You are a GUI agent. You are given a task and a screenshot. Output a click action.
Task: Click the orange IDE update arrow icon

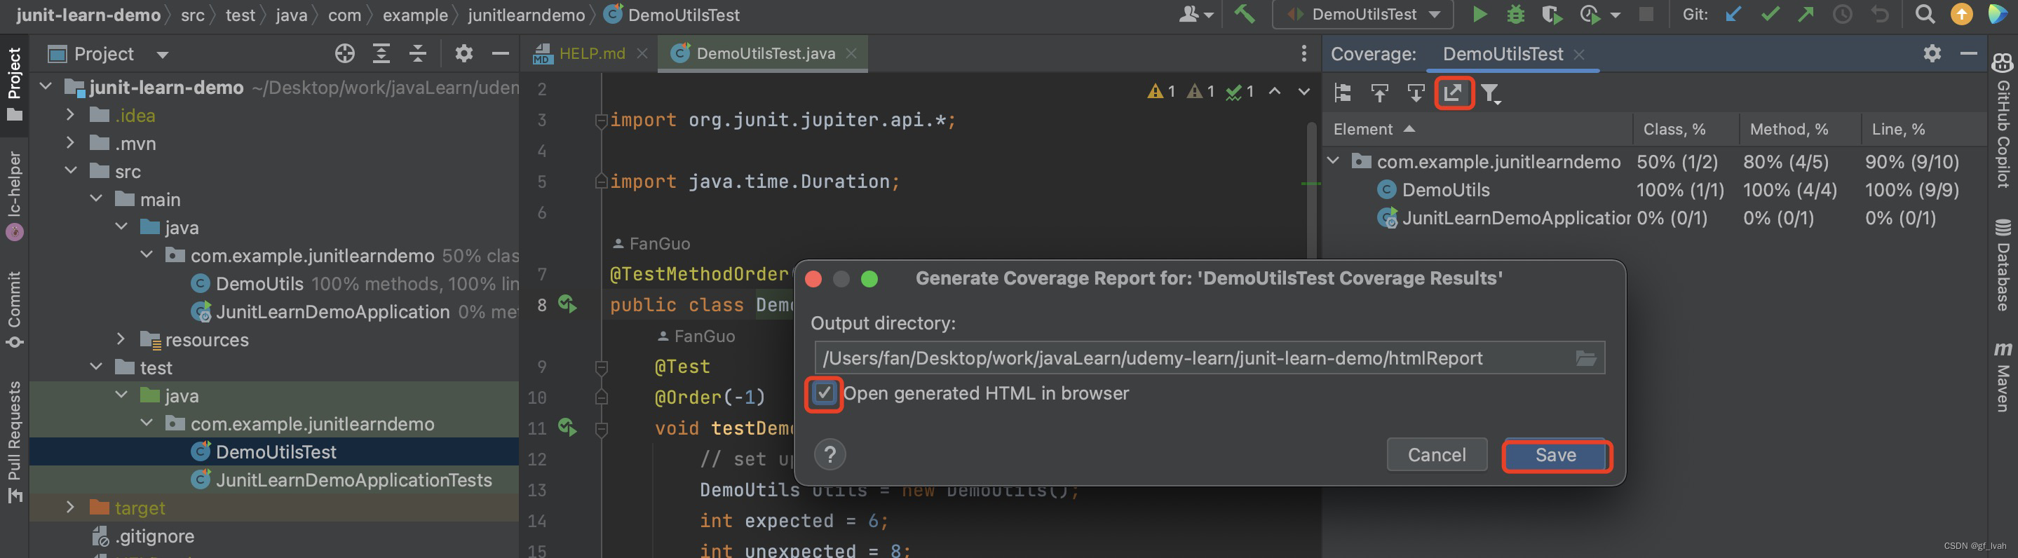tap(1962, 15)
